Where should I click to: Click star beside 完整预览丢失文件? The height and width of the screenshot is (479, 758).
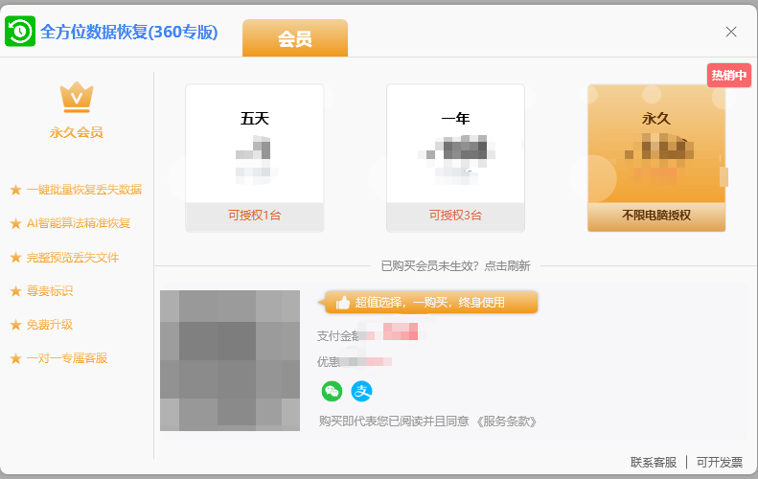tap(16, 257)
